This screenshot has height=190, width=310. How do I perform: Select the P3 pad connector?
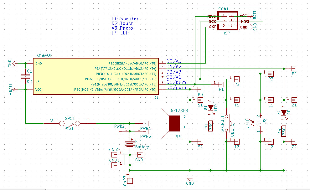[271, 74]
